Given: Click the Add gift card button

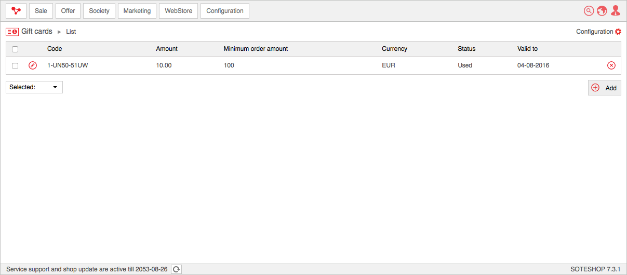Looking at the screenshot, I should click(604, 88).
